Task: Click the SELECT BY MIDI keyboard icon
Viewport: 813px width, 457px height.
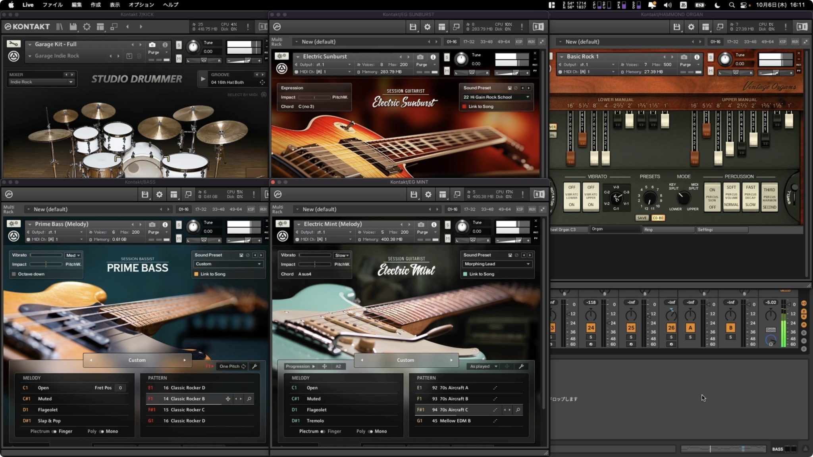Action: click(263, 95)
